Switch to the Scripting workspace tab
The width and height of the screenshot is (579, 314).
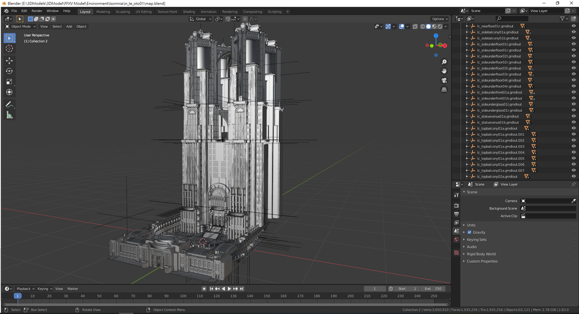point(274,11)
